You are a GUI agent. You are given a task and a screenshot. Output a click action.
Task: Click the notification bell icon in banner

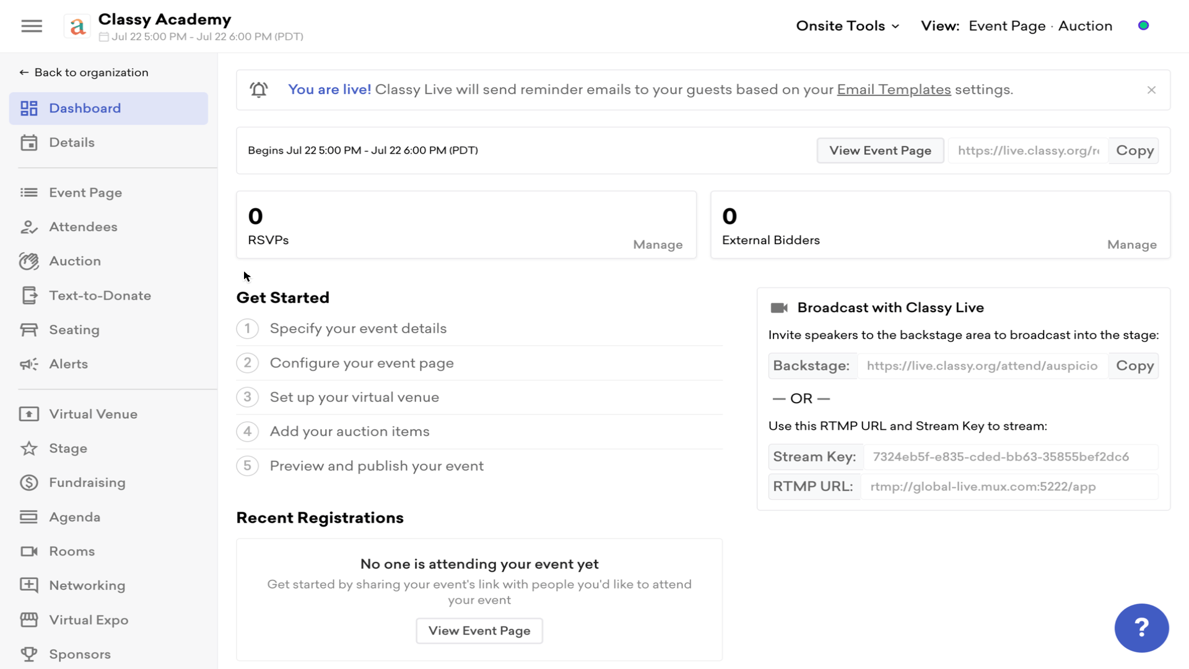[259, 90]
